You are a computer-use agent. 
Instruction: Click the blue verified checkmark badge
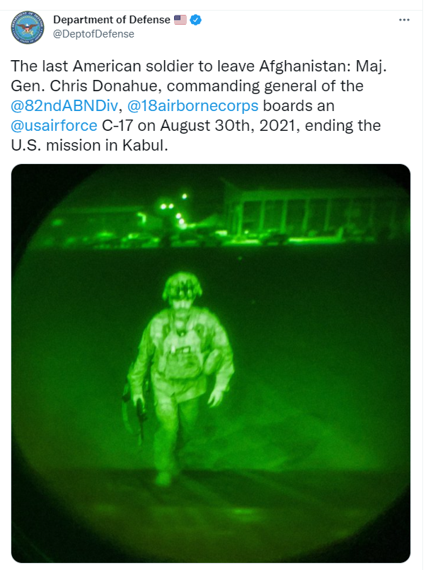[x=195, y=20]
